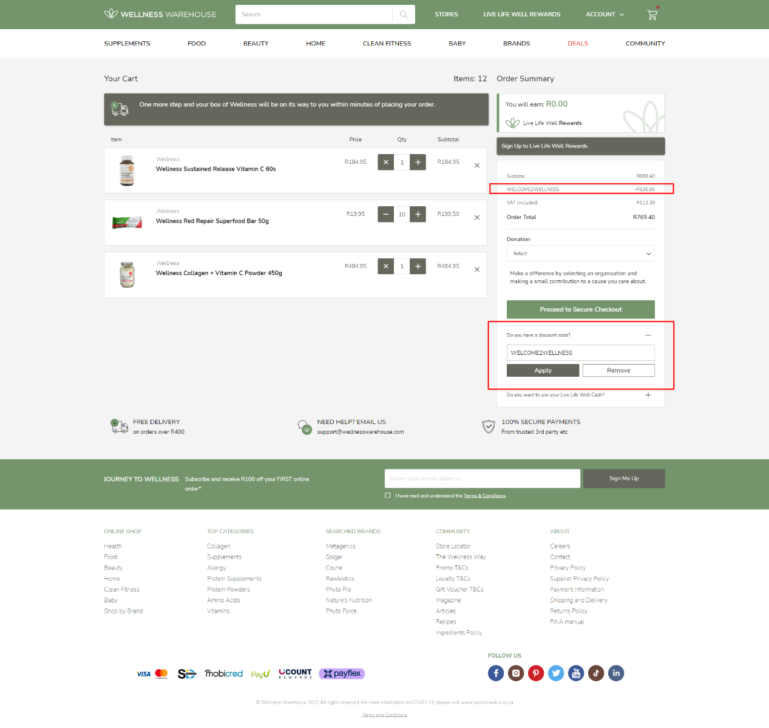Open Protein Powders footer link
Screen dimensions: 769x728
click(x=228, y=590)
